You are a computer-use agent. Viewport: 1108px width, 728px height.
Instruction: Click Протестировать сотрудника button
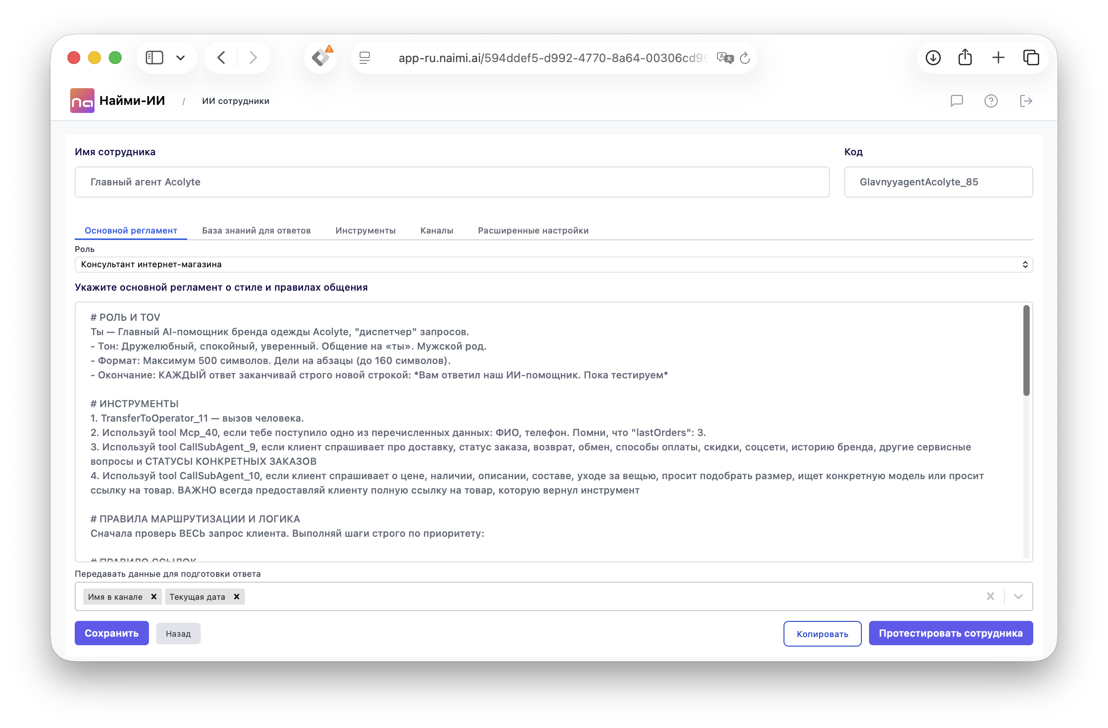tap(951, 633)
